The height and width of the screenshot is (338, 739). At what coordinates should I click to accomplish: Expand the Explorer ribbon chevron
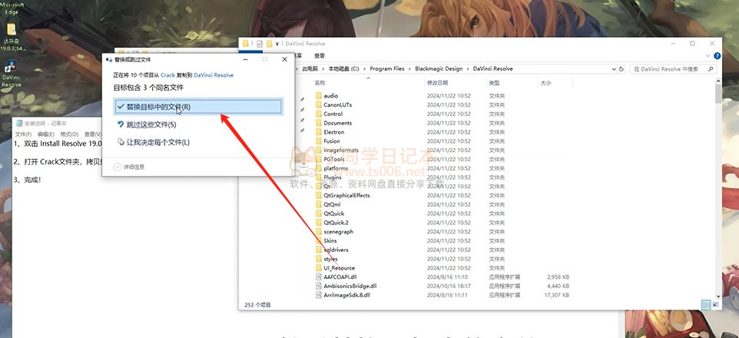click(708, 55)
